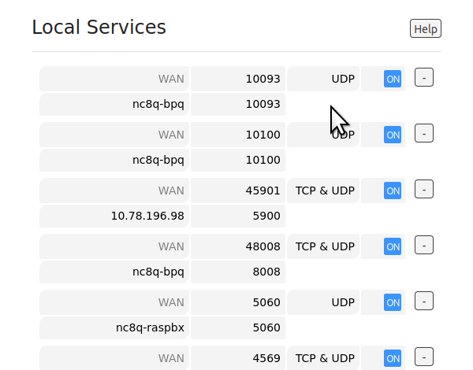
Task: Remove the port 10100 UDP service
Action: (x=424, y=133)
